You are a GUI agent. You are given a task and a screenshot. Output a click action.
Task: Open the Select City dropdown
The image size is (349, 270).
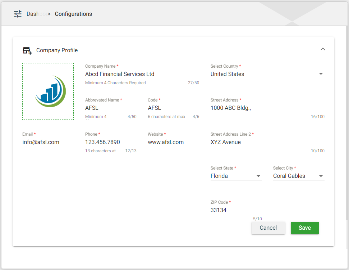click(298, 176)
